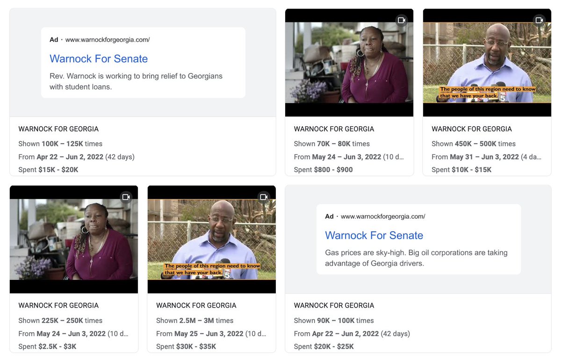Open Warnock For Senate headline in gas prices ad

(x=374, y=235)
